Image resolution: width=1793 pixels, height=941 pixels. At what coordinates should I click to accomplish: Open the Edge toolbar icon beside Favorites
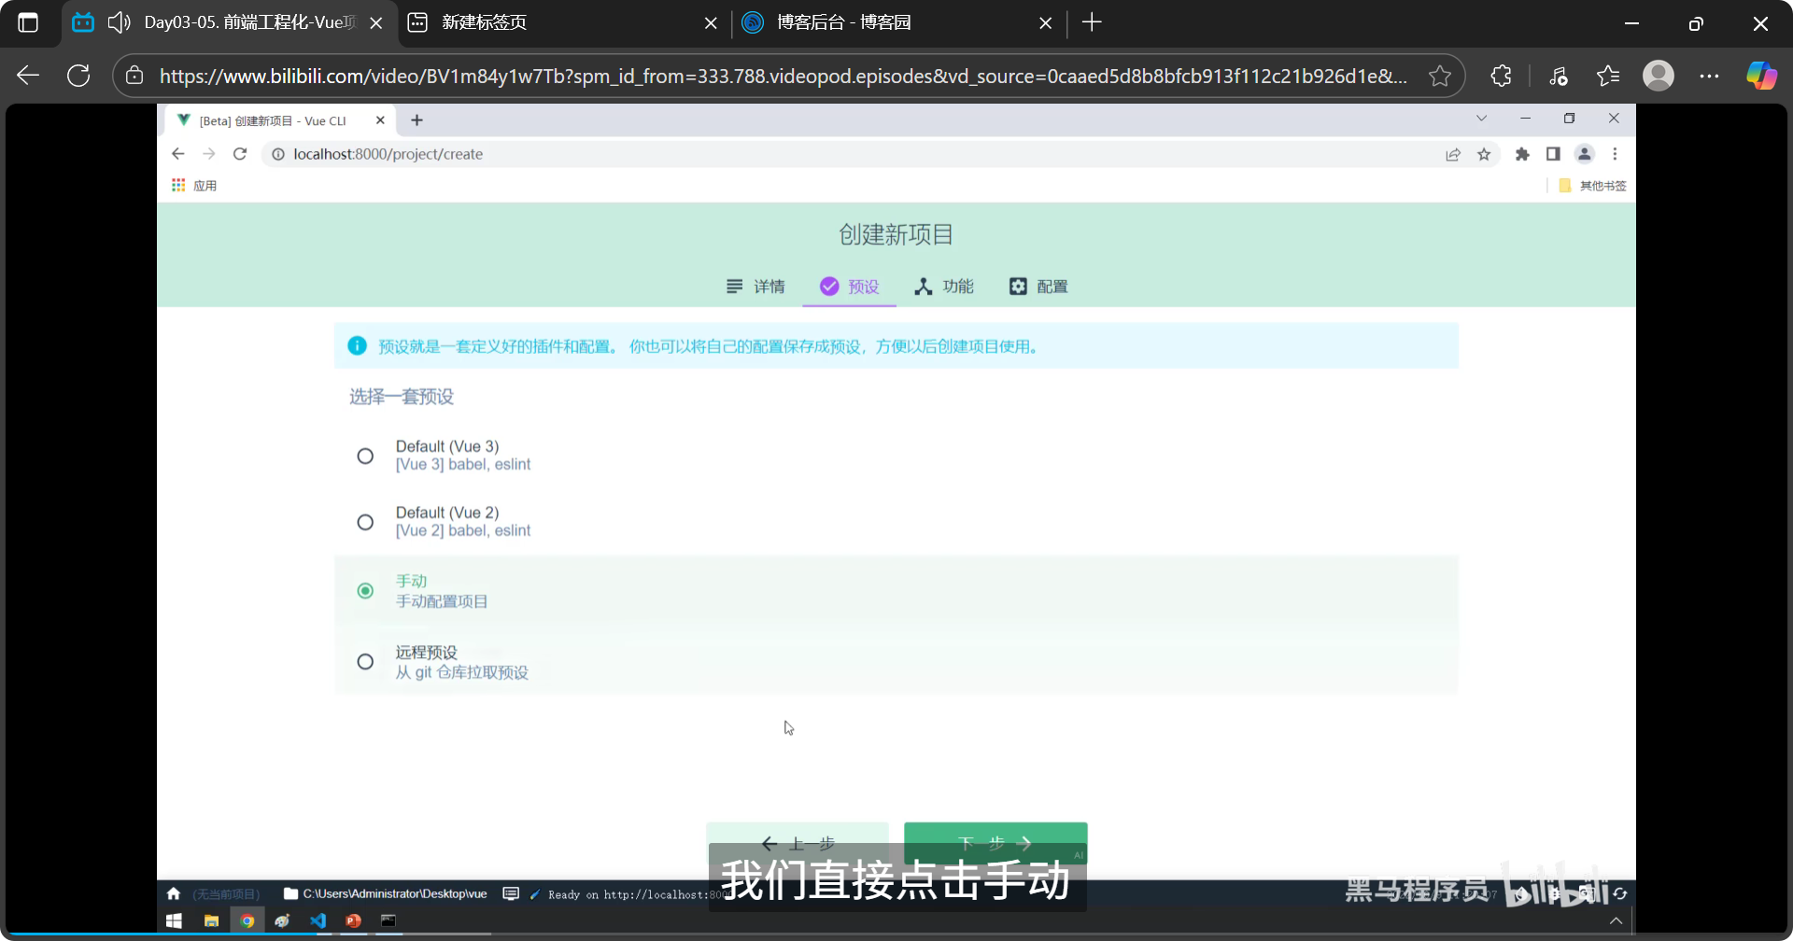click(1558, 76)
